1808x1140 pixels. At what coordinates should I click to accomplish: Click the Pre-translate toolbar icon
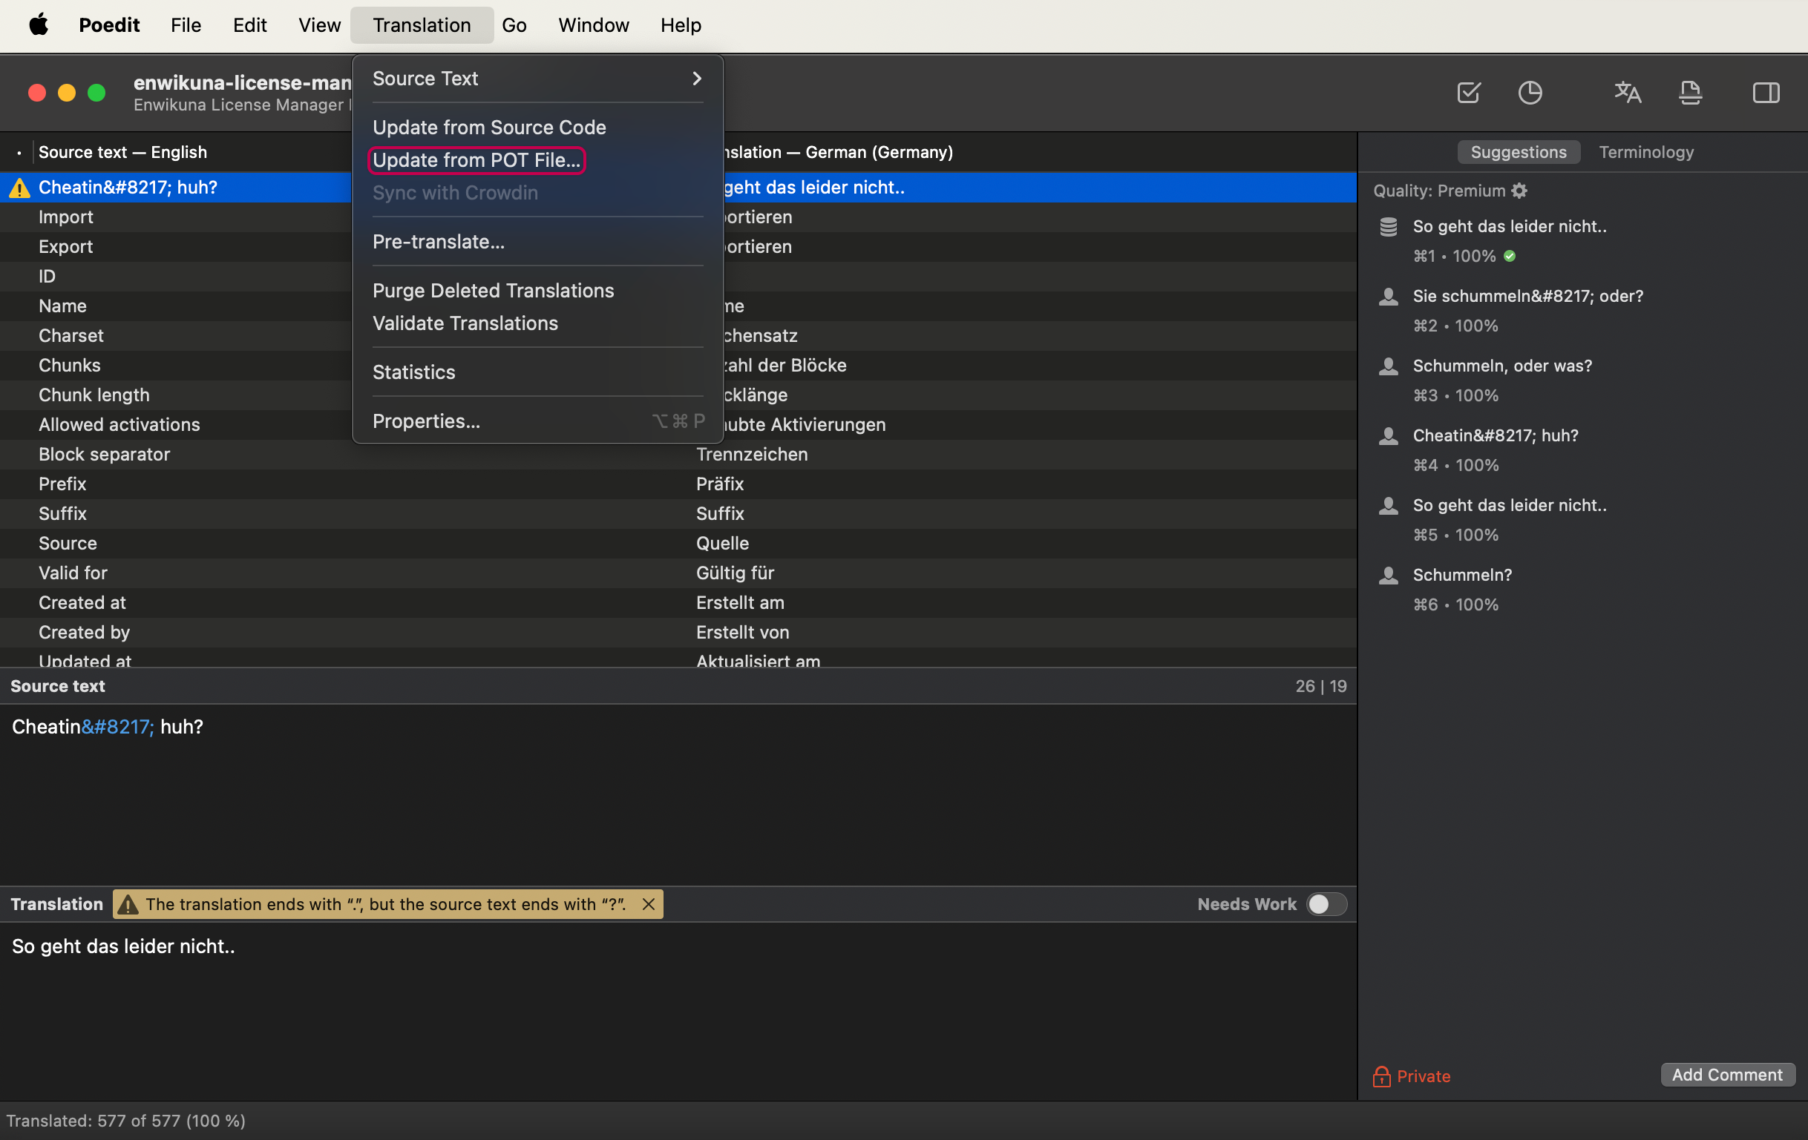[x=1627, y=92]
